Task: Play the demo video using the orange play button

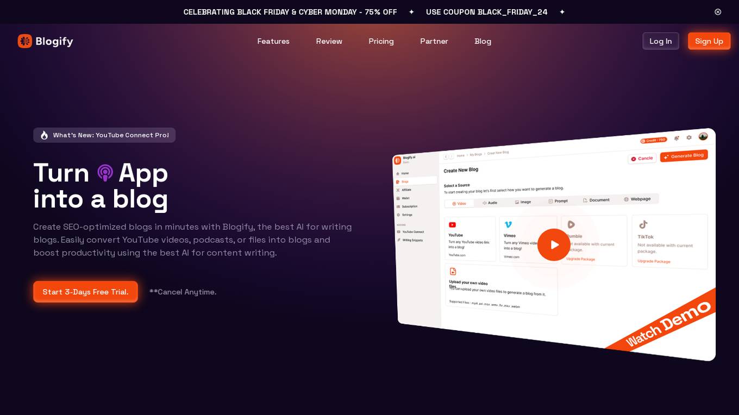Action: pyautogui.click(x=554, y=244)
